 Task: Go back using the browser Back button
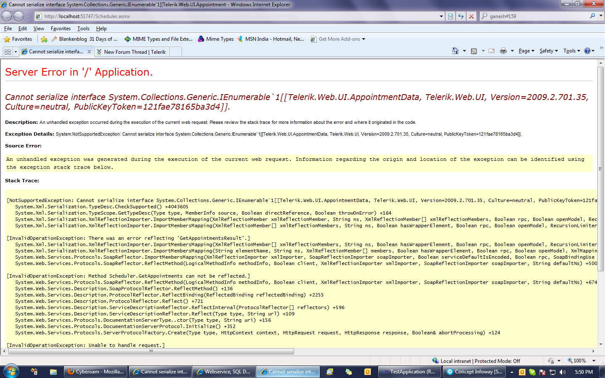[x=7, y=16]
